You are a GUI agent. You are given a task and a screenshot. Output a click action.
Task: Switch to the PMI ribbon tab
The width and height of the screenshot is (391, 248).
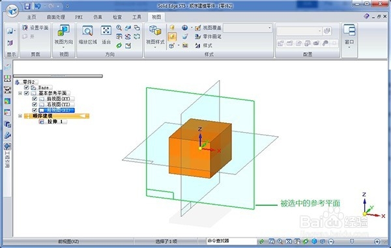(79, 17)
